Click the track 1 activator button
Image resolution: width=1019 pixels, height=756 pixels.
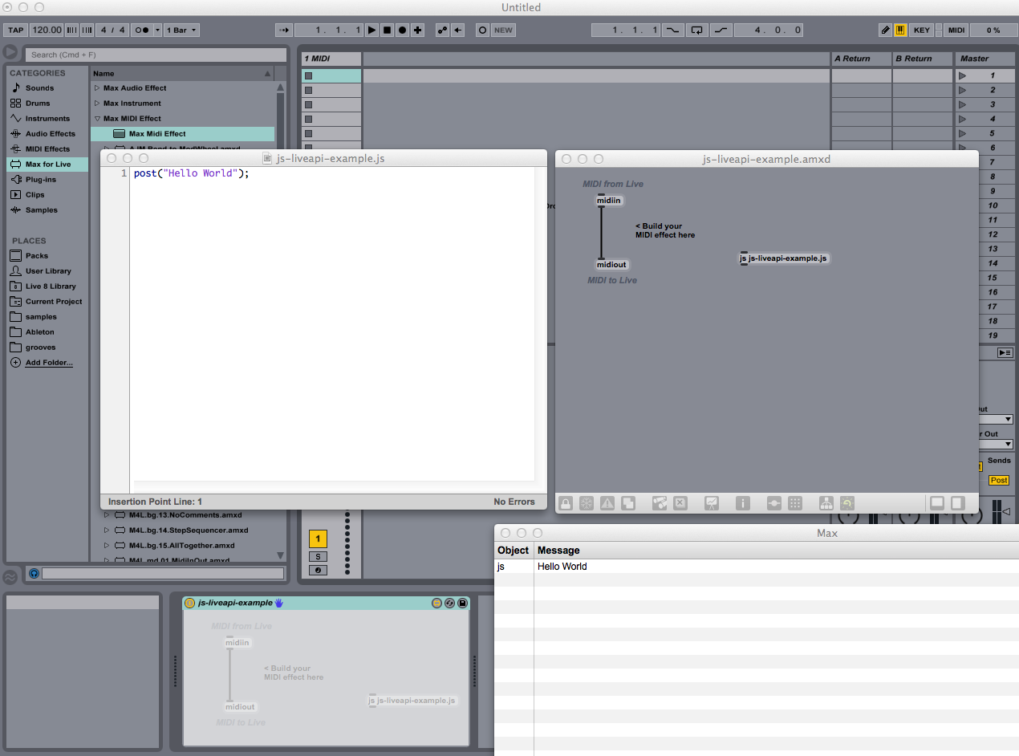(x=318, y=539)
